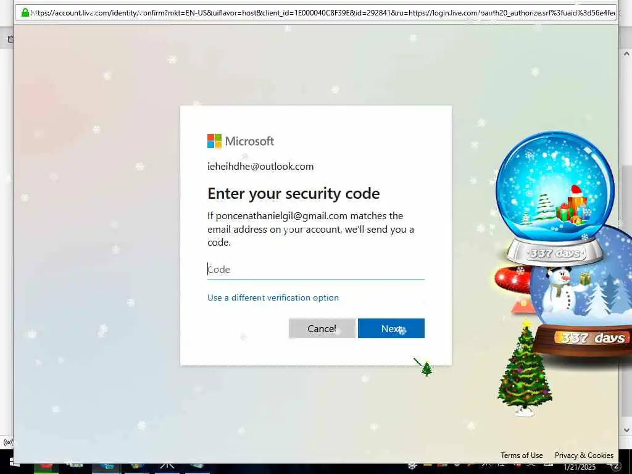Click the broadcast signal icon at bottom-left
The height and width of the screenshot is (474, 632).
tap(7, 442)
